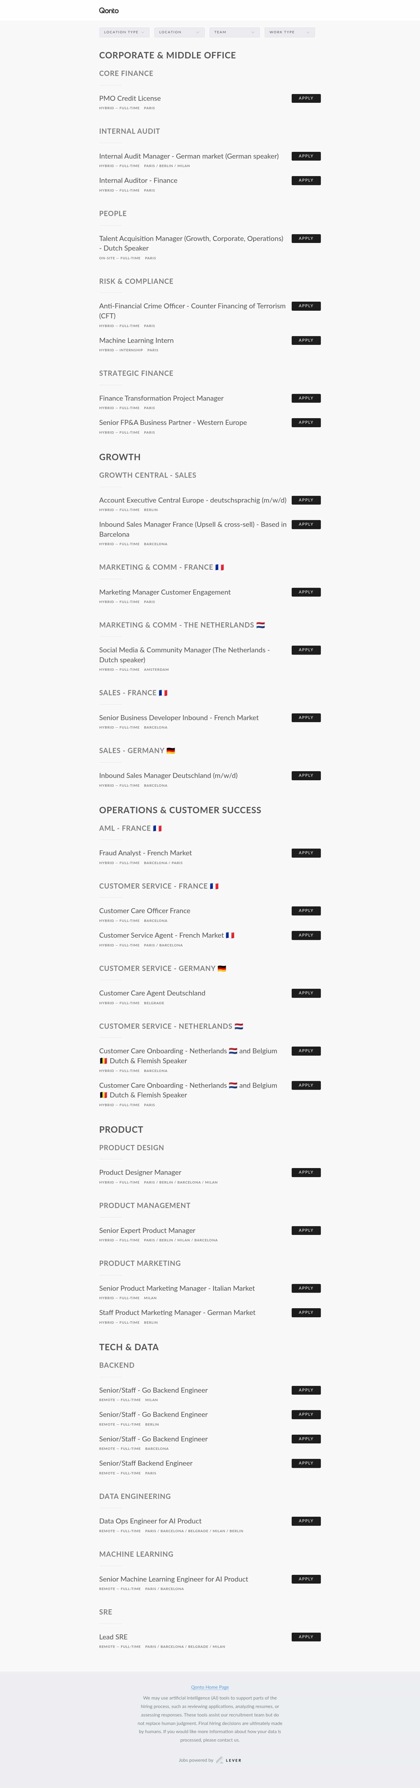Apply to Staff Product Marketing Manager German Market
The width and height of the screenshot is (420, 1788).
click(x=306, y=1312)
